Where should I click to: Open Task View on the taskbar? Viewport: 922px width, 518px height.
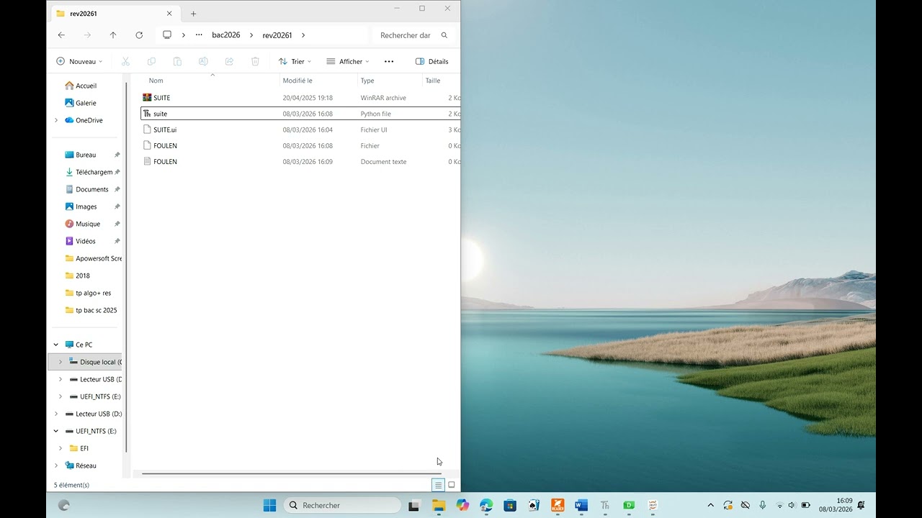(414, 506)
